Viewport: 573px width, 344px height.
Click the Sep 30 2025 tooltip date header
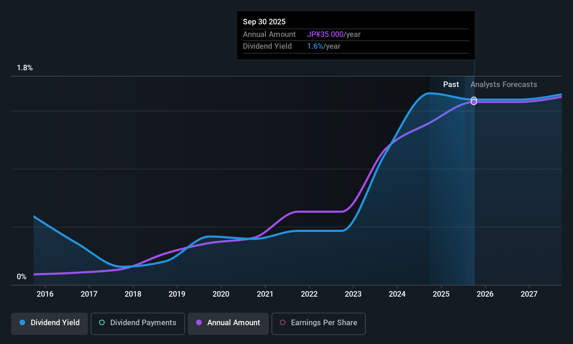(x=264, y=22)
